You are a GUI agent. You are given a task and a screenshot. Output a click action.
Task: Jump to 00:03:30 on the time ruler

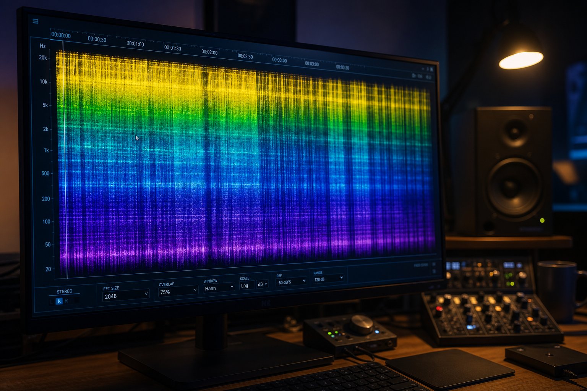pyautogui.click(x=342, y=67)
